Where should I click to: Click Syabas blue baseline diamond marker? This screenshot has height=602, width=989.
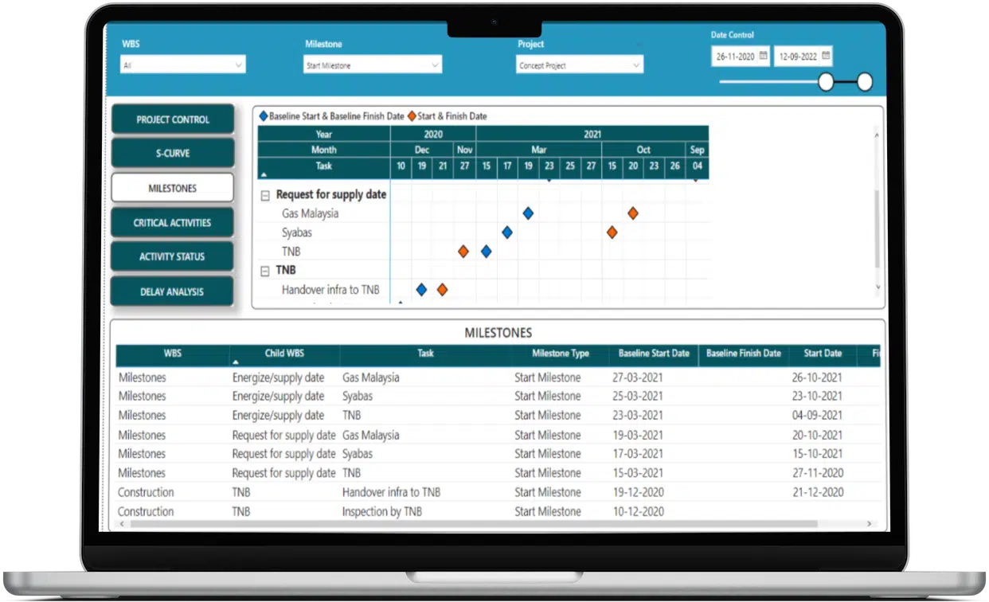click(507, 233)
